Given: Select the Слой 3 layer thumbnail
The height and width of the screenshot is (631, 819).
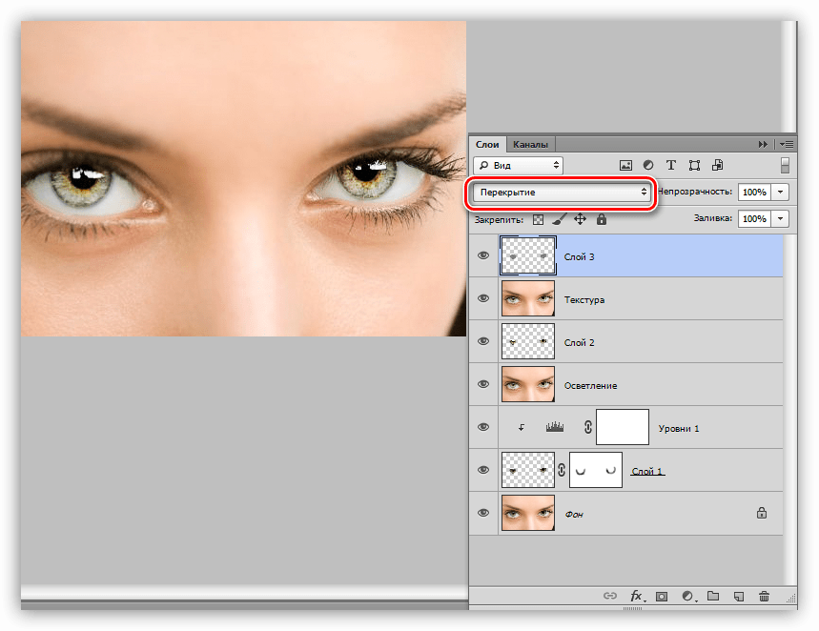Looking at the screenshot, I should pos(528,255).
